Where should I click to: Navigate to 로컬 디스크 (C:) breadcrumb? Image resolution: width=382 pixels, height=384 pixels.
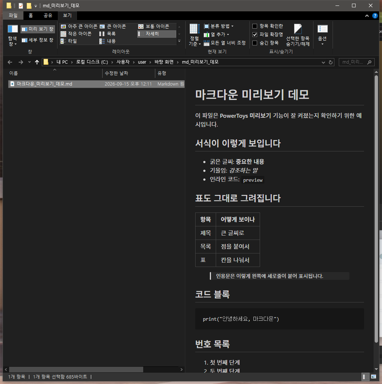point(92,62)
